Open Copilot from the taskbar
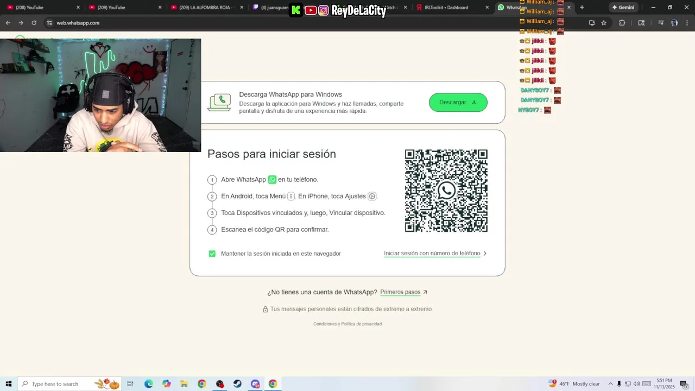The image size is (695, 391). point(166,384)
